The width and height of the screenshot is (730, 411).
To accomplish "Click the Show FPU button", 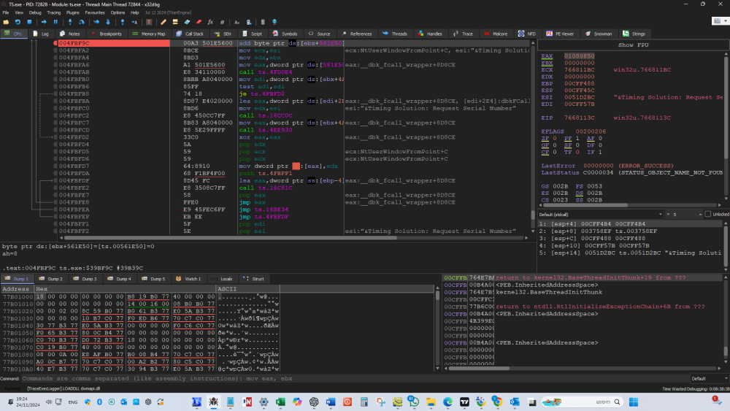I will coord(634,45).
